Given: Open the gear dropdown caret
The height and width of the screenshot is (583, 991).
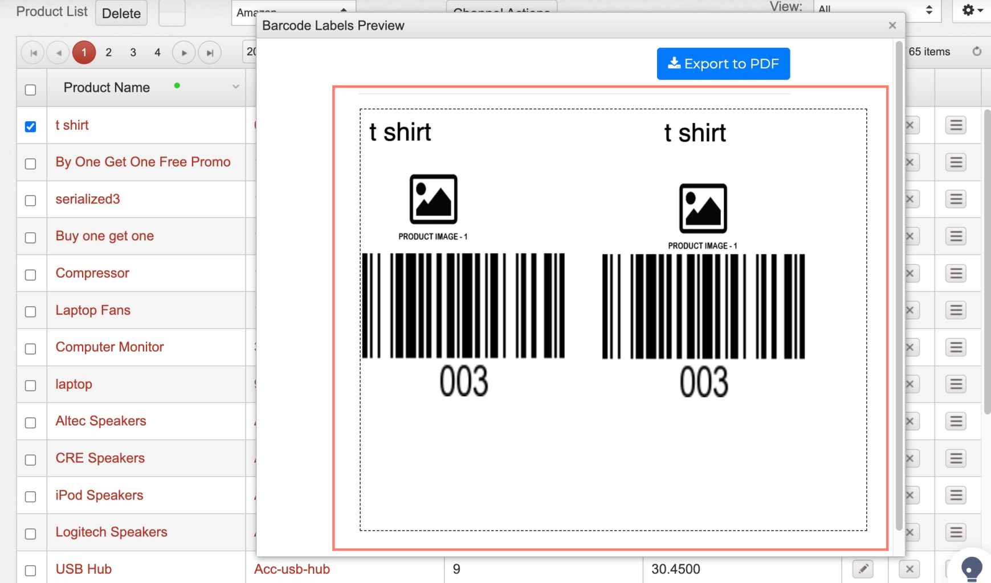Looking at the screenshot, I should pyautogui.click(x=981, y=10).
